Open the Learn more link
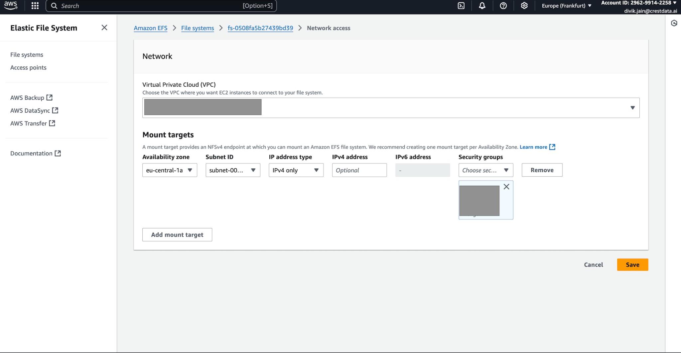This screenshot has height=353, width=681. point(537,147)
